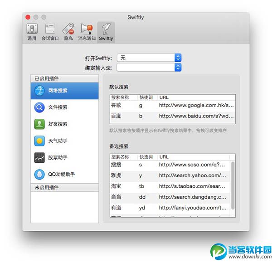This screenshot has width=272, height=263.
Task: Select the 雅虎 search row name
Action: pos(116,175)
